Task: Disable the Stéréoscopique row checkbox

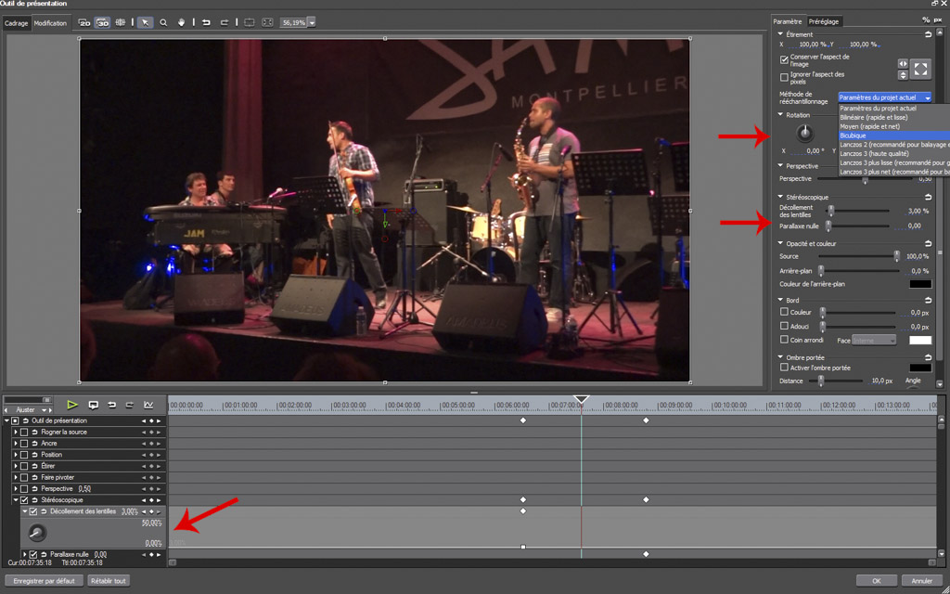Action: 24,500
